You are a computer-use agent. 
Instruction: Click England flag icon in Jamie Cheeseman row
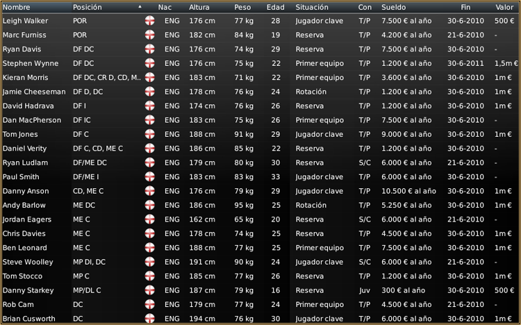point(150,92)
